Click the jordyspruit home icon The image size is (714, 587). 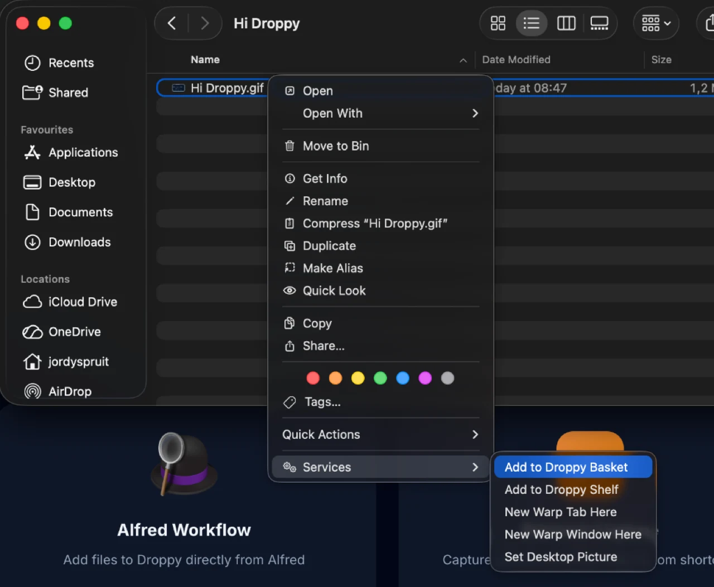pos(32,361)
